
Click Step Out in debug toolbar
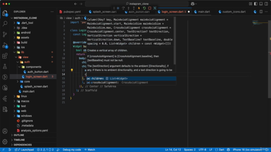click(x=134, y=8)
